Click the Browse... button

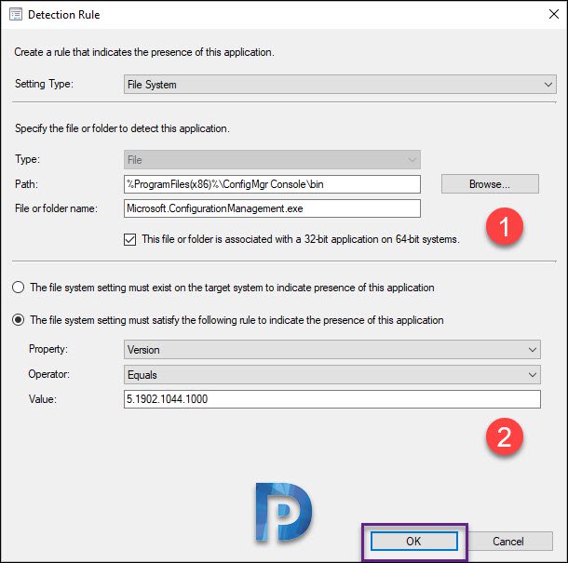(490, 184)
